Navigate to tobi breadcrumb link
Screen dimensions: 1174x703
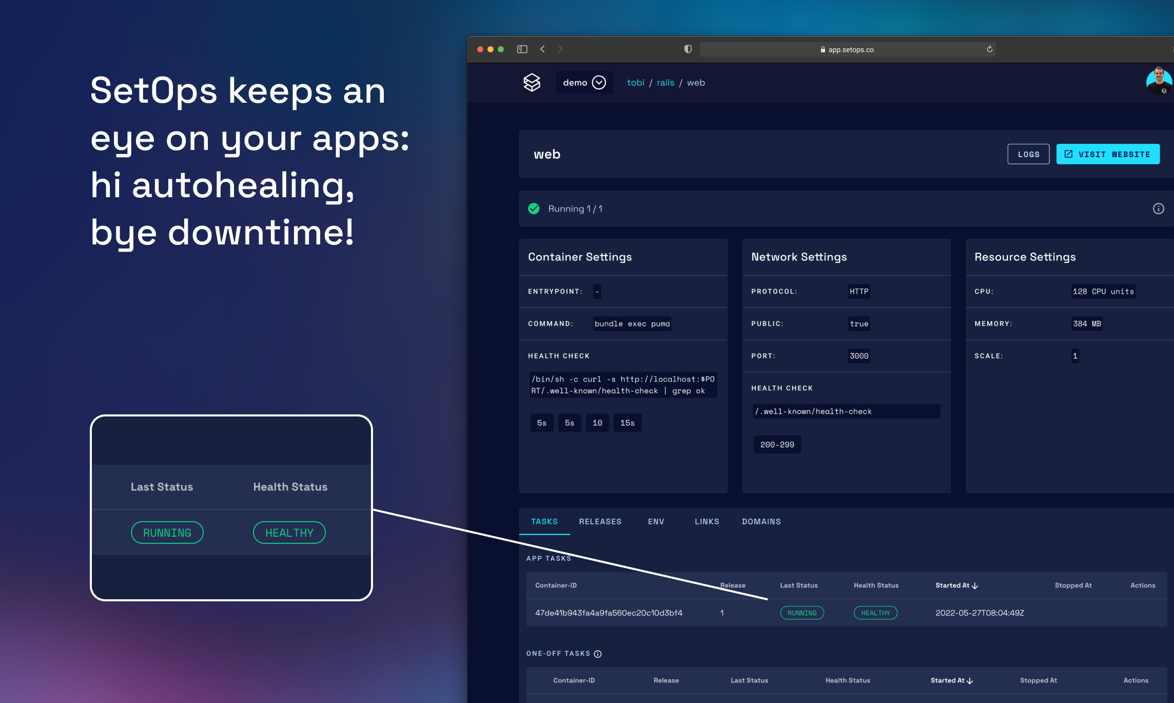[635, 83]
